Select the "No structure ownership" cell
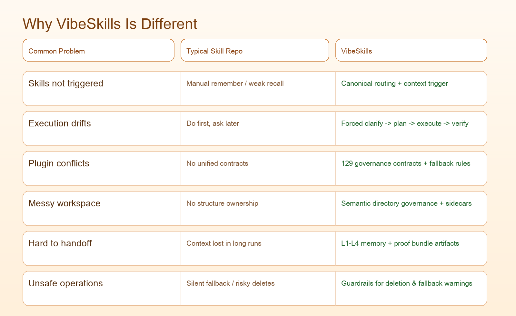This screenshot has width=516, height=316. click(222, 203)
